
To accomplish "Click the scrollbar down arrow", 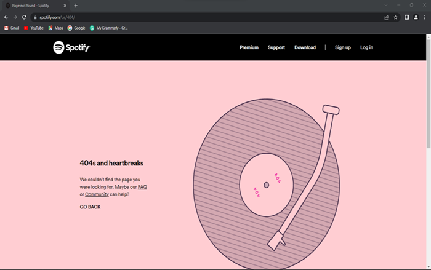I will (x=429, y=266).
